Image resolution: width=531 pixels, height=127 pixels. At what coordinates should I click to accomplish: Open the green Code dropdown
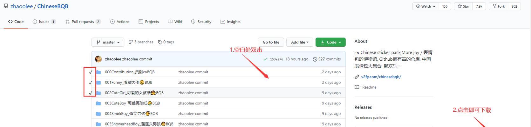click(x=330, y=42)
